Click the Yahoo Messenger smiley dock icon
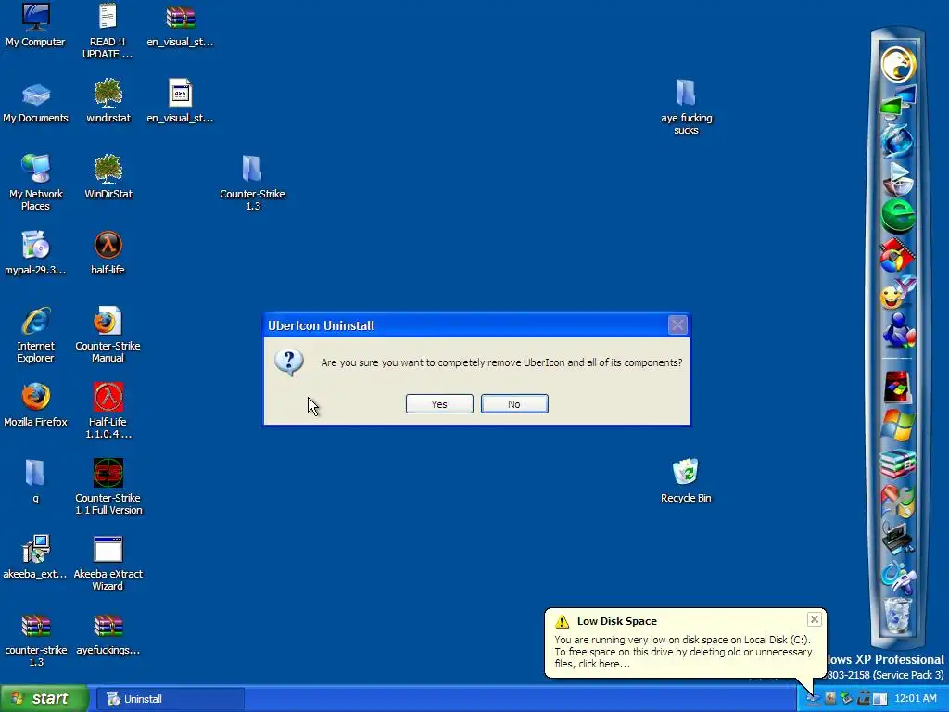Viewport: 949px width, 712px height. pos(897,293)
